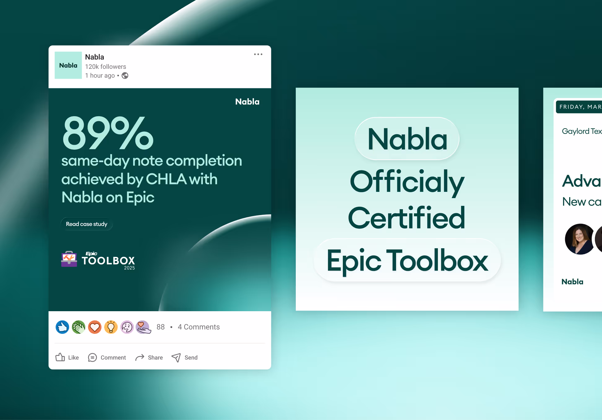
Task: Open the Nabla page name link
Action: [94, 57]
